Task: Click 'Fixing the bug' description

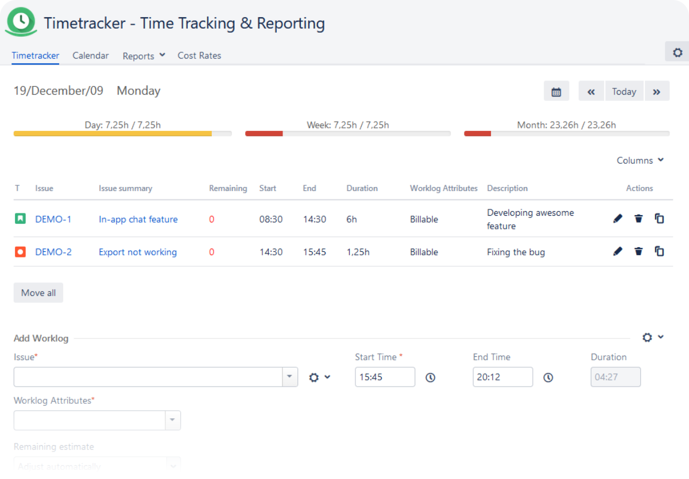Action: [x=516, y=252]
